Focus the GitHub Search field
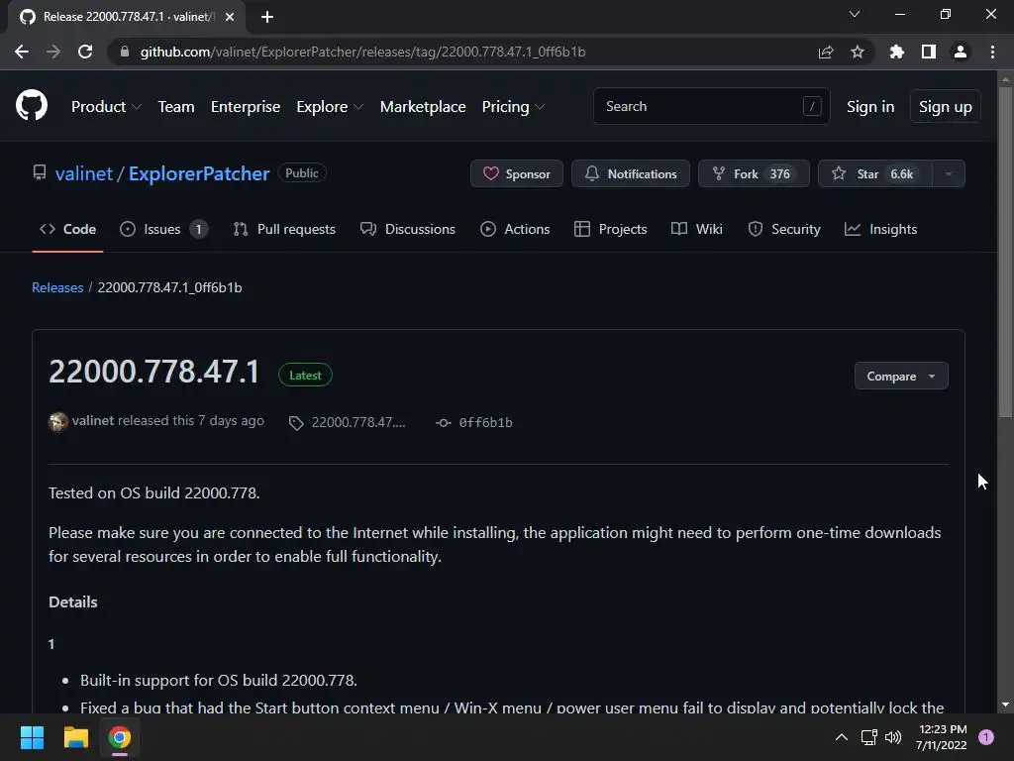The image size is (1014, 761). click(711, 106)
